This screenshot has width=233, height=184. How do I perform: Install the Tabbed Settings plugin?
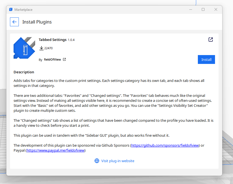[x=206, y=59]
